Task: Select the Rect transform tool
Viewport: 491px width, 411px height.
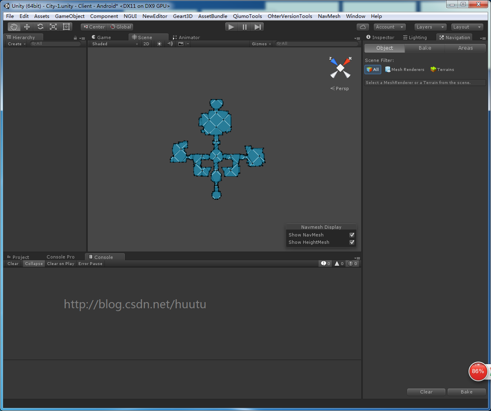Action: click(x=66, y=27)
